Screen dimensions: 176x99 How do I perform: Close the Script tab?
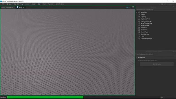[x=23, y=7]
